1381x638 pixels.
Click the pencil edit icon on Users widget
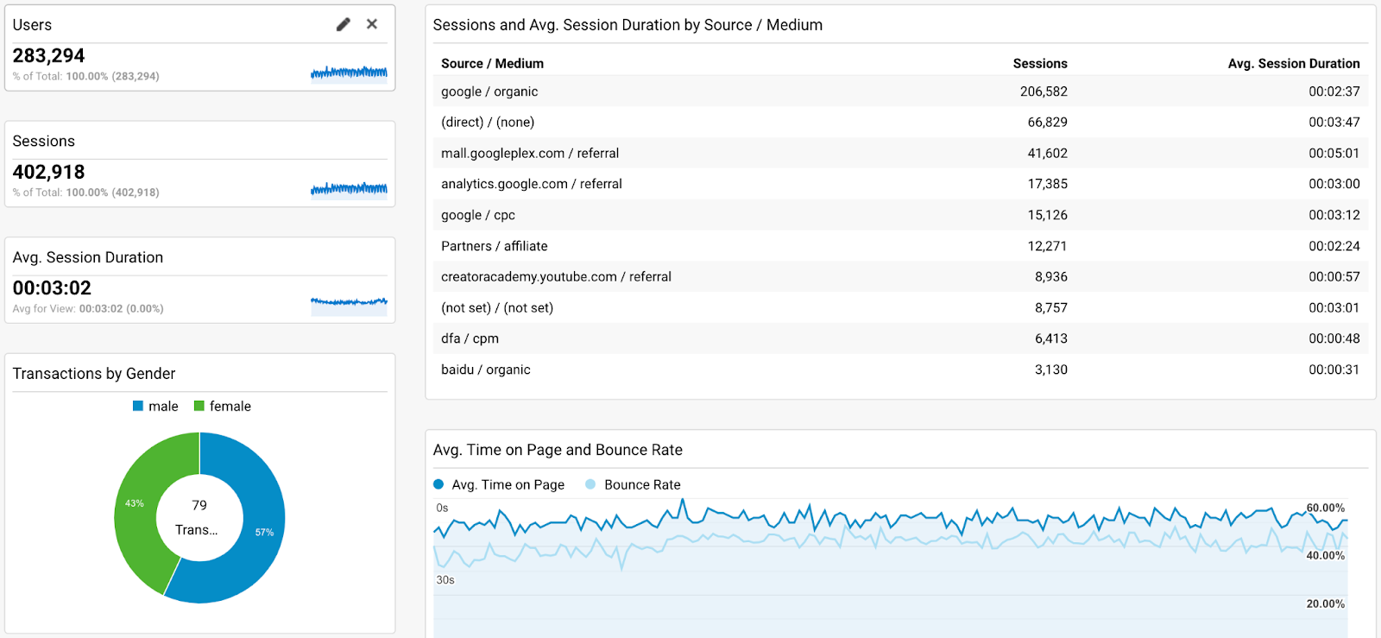click(344, 24)
